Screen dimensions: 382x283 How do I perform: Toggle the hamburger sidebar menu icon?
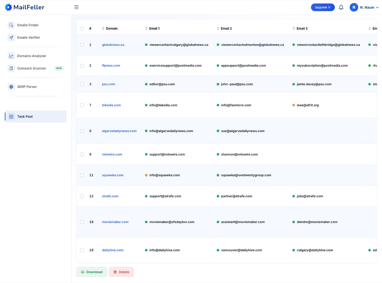coord(76,7)
